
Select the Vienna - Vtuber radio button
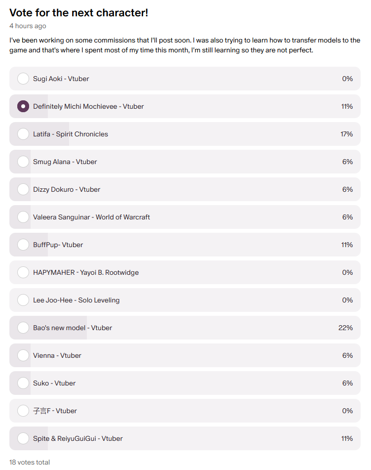click(x=23, y=355)
